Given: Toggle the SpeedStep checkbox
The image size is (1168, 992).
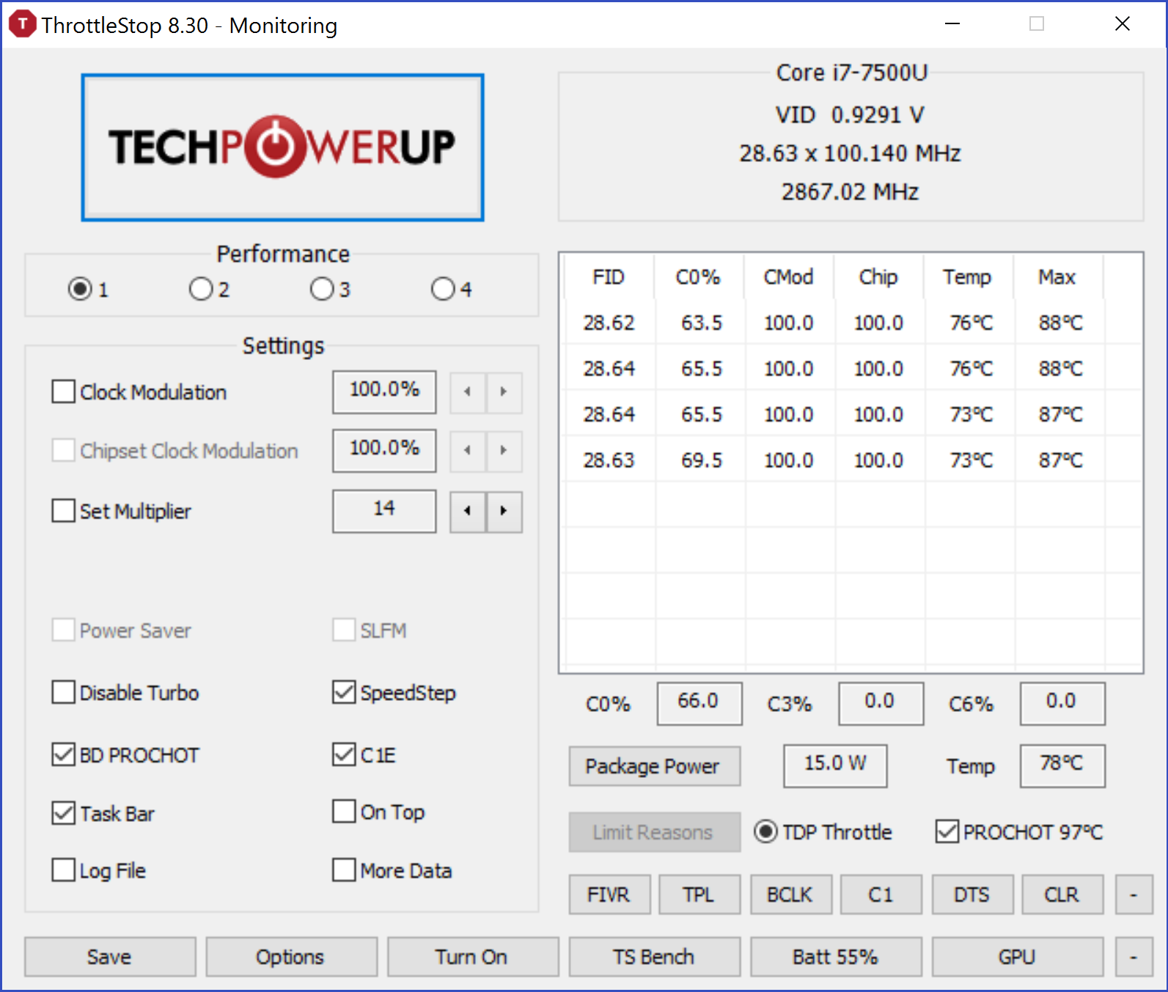Looking at the screenshot, I should click(344, 692).
